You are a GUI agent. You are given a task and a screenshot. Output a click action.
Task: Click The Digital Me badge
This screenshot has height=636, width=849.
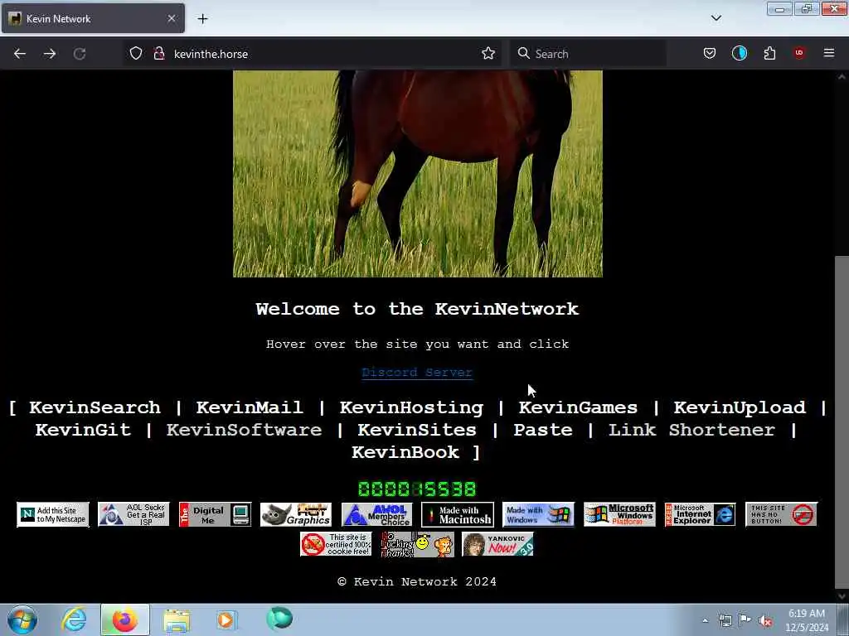[x=215, y=514]
